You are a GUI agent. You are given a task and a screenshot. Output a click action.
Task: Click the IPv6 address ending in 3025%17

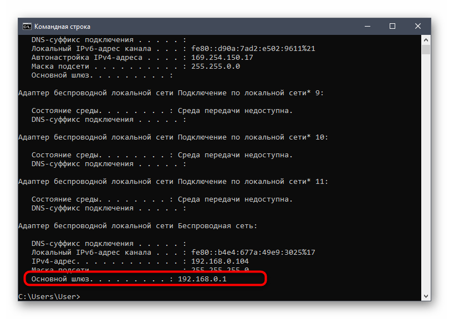click(253, 253)
